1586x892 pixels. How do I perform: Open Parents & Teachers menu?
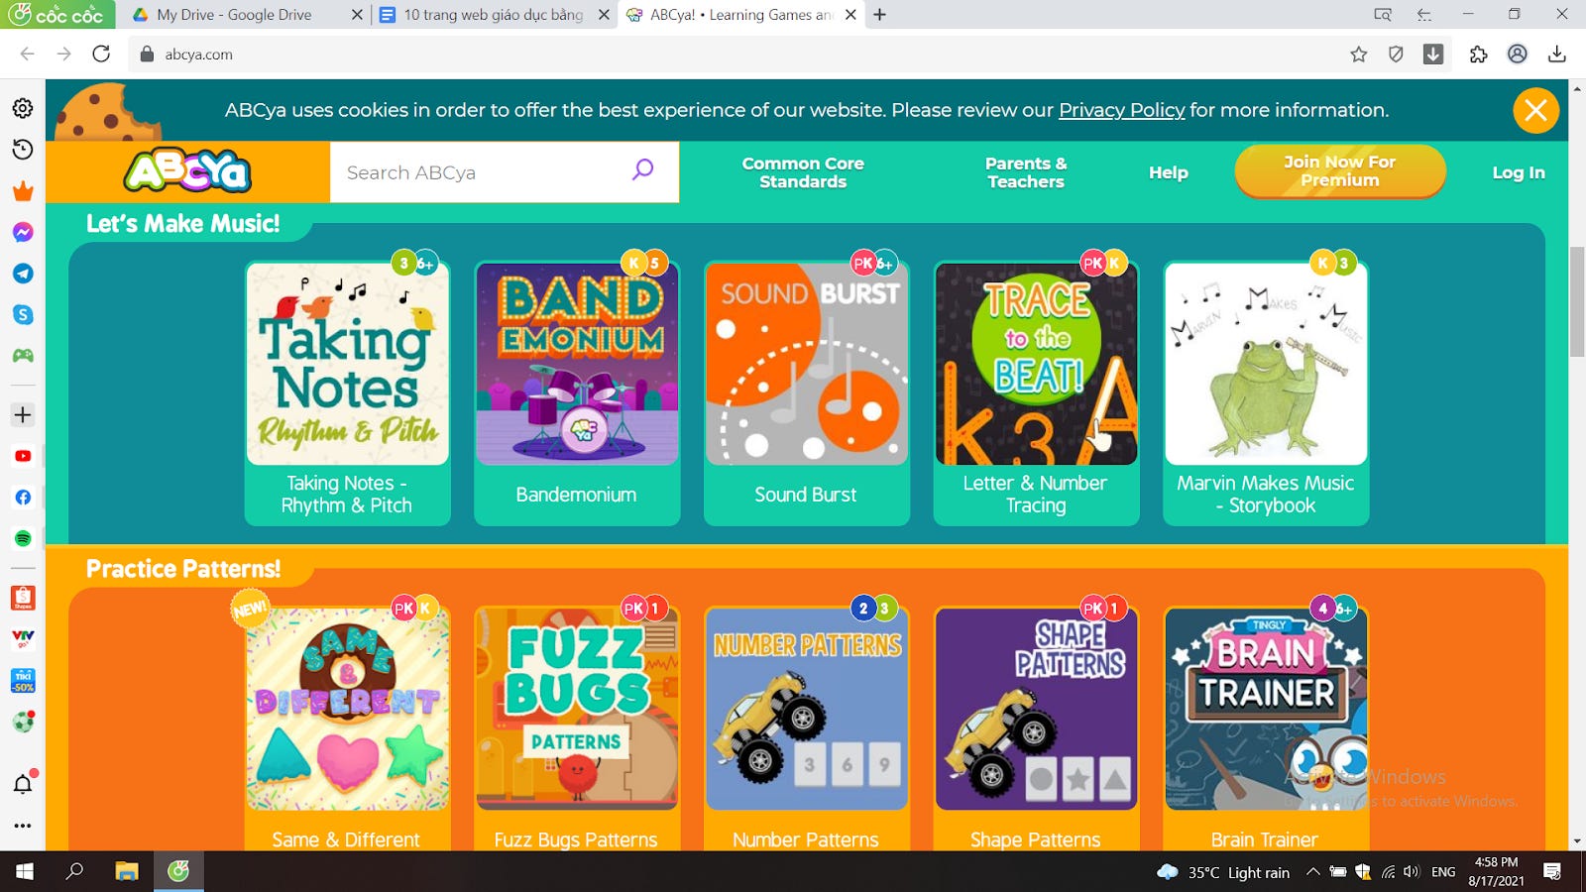1026,172
